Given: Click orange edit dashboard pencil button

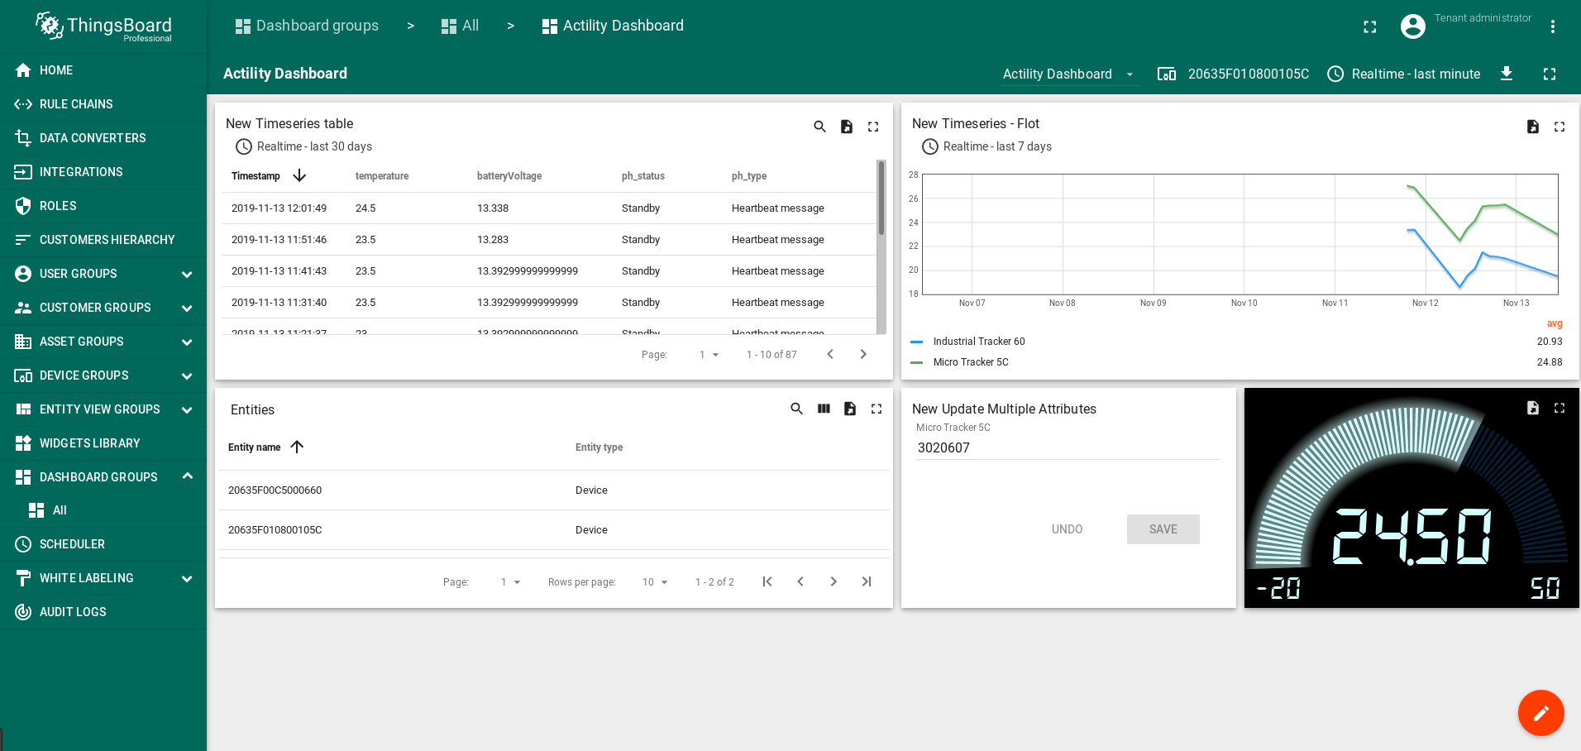Looking at the screenshot, I should (x=1541, y=713).
